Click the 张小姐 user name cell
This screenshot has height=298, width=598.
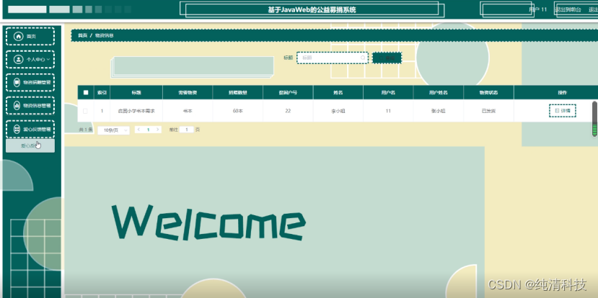tap(438, 111)
